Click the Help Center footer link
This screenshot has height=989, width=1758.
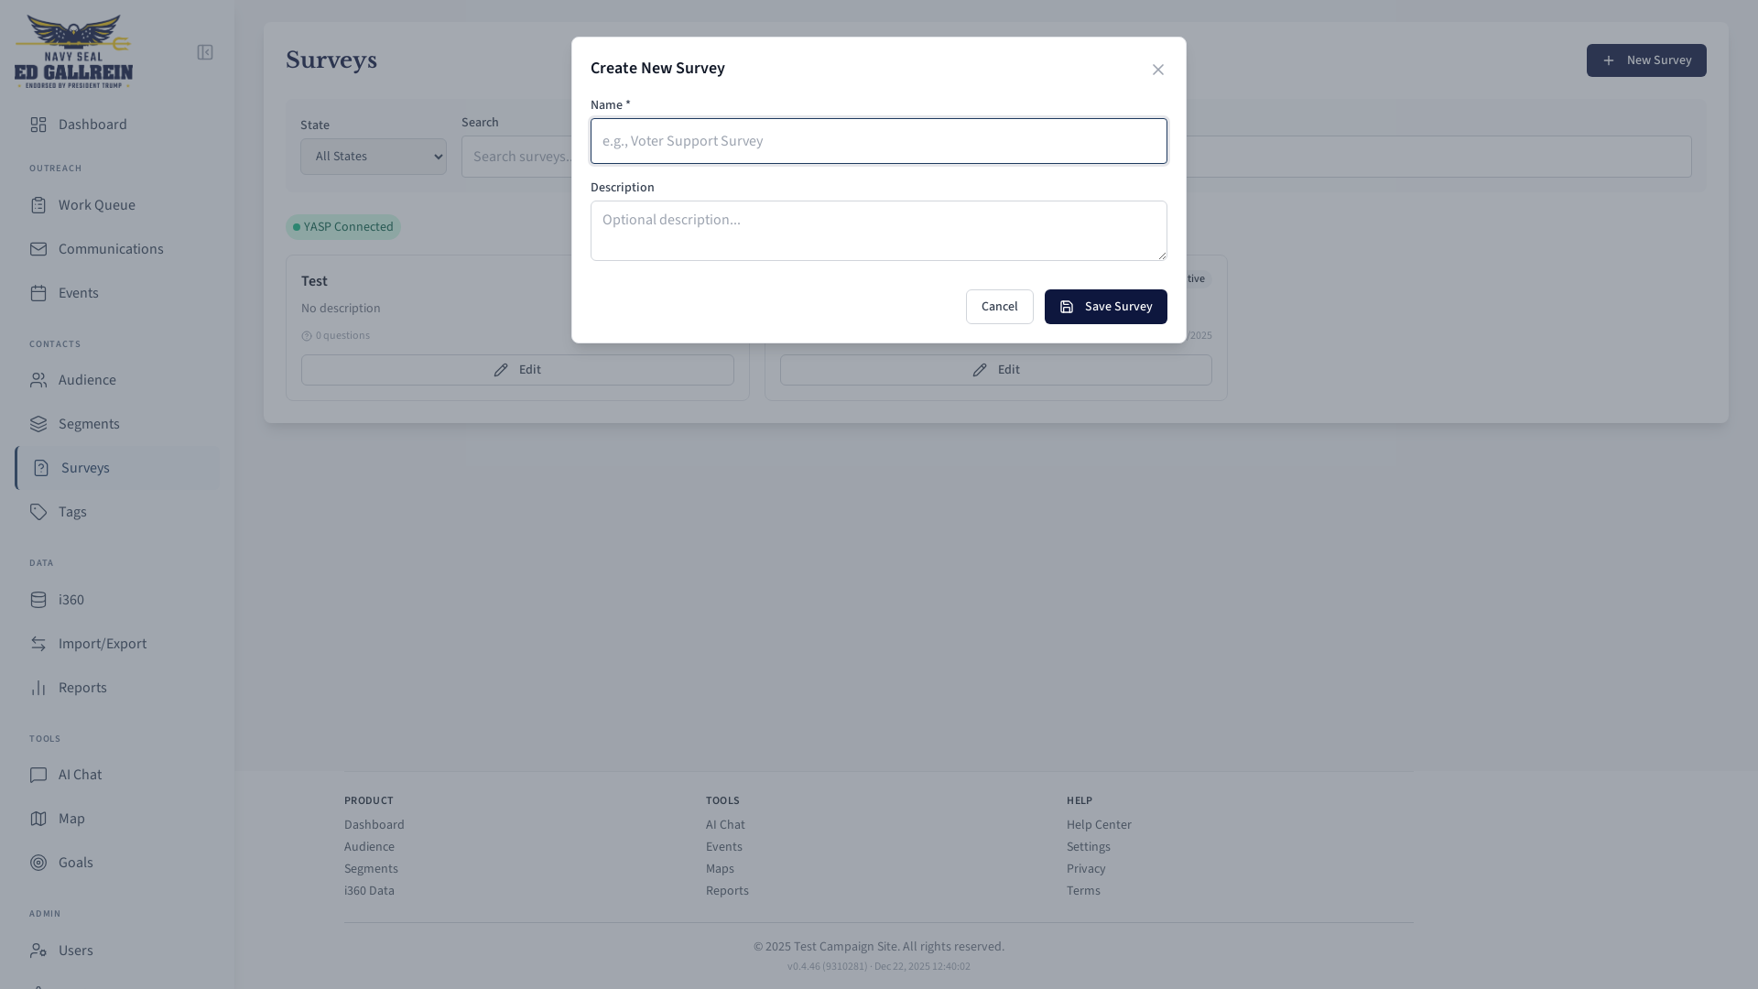pyautogui.click(x=1099, y=825)
